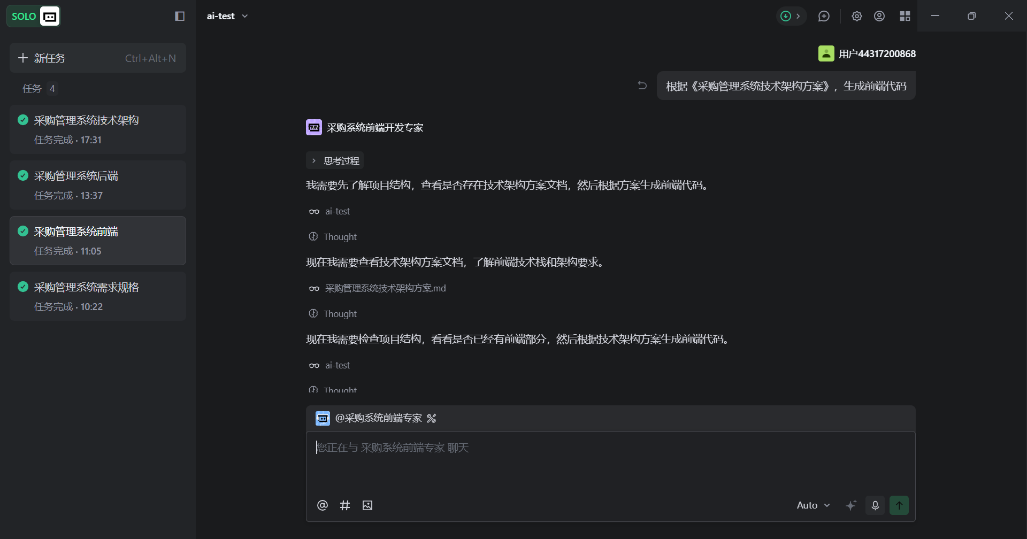Select the 采购管理系统前端 task

(98, 241)
